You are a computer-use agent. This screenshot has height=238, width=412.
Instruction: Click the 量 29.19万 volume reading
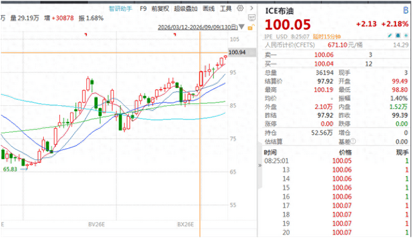[24, 18]
